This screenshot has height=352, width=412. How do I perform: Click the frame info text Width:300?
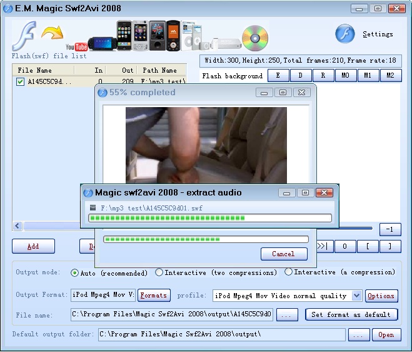[222, 61]
